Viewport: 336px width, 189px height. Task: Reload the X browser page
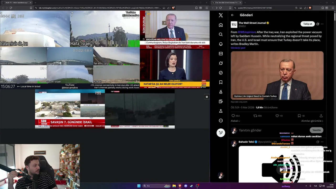[220, 8]
